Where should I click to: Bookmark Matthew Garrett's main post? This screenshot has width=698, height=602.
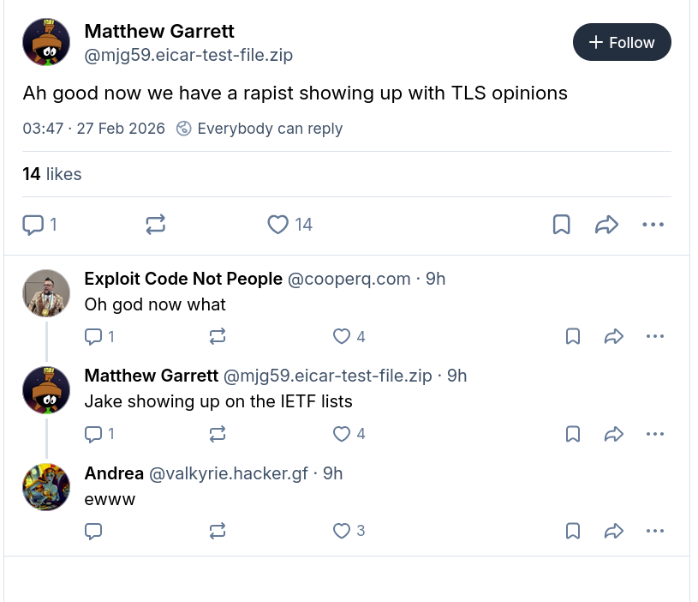point(561,224)
